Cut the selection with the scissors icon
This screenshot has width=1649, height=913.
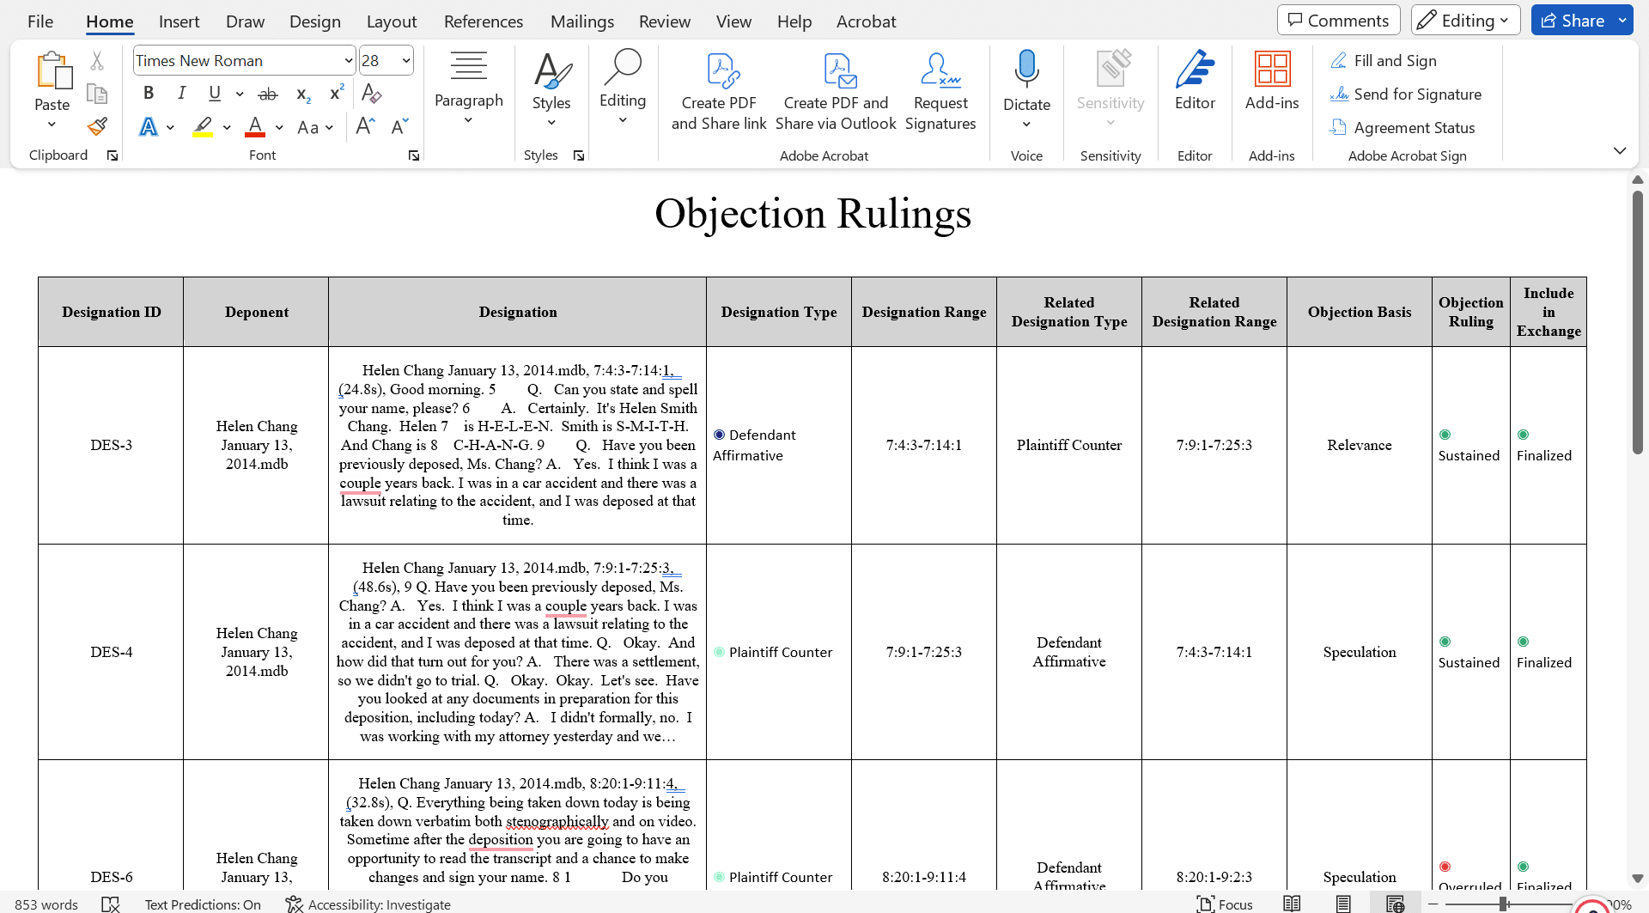click(96, 60)
